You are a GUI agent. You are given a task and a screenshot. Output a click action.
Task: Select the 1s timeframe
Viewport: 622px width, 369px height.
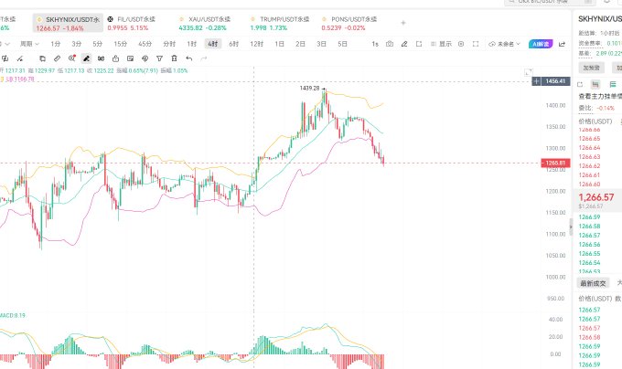pyautogui.click(x=375, y=44)
